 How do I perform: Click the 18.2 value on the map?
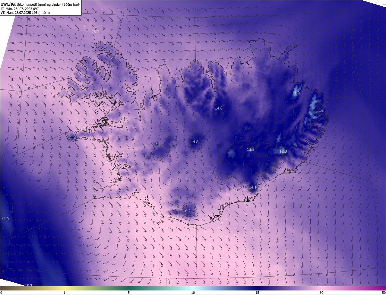coord(187,211)
